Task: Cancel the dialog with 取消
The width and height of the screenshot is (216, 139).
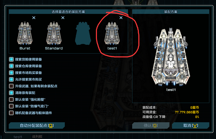Action: point(191,126)
